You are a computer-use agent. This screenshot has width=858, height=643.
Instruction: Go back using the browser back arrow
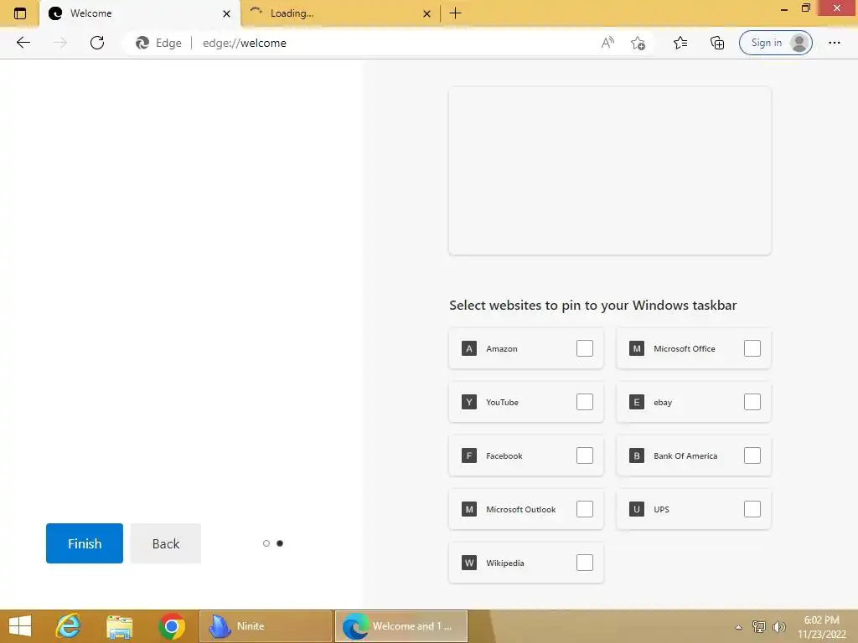click(23, 43)
